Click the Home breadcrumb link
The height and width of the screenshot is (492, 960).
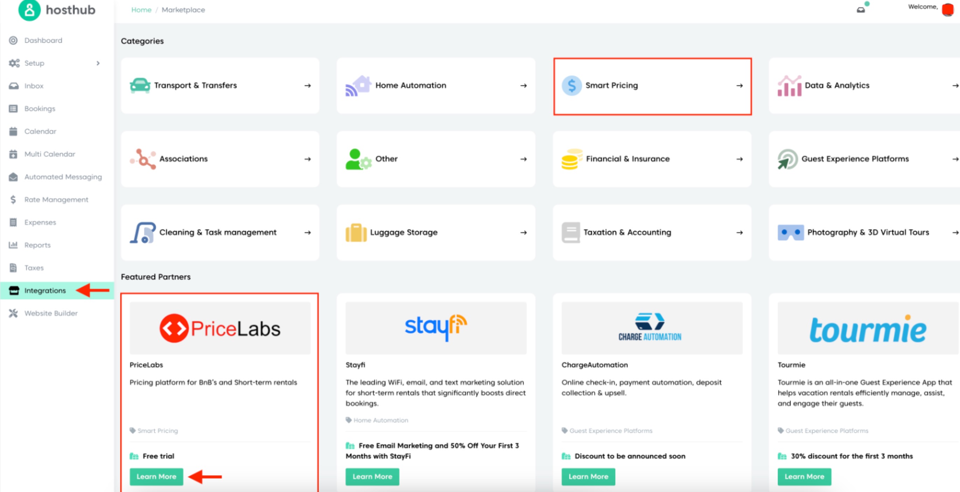coord(141,10)
